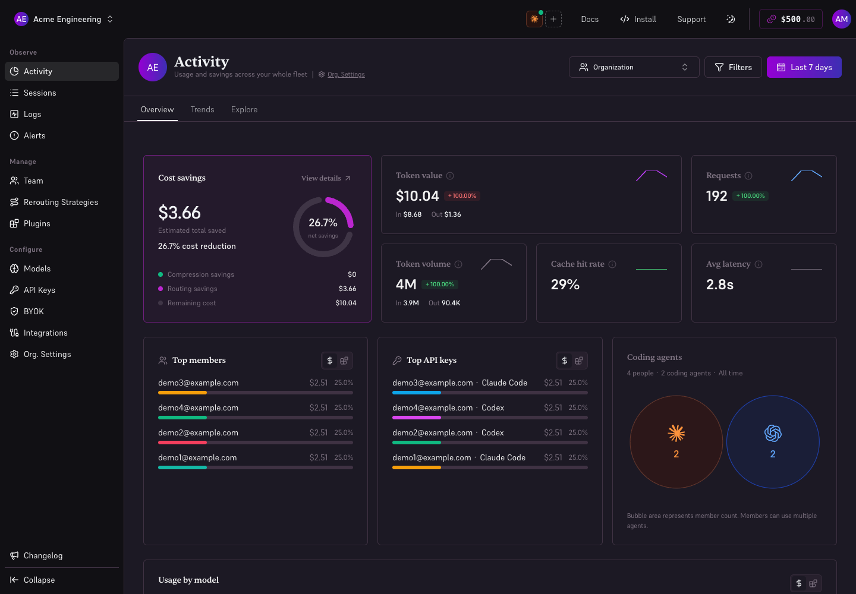Open API Keys page
Screen dimensions: 856x594
click(x=62, y=290)
